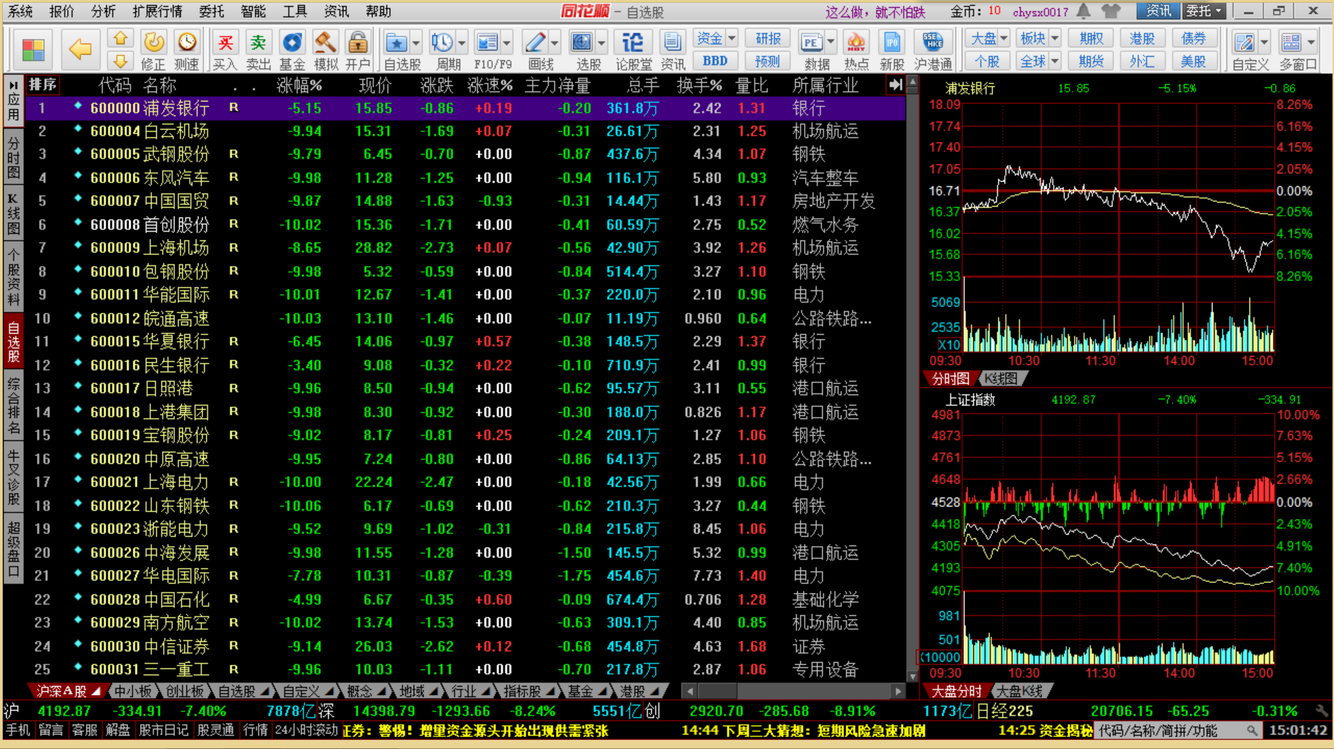Screen dimensions: 1334x749
Task: Go back with the yellow left arrow
Action: point(80,49)
